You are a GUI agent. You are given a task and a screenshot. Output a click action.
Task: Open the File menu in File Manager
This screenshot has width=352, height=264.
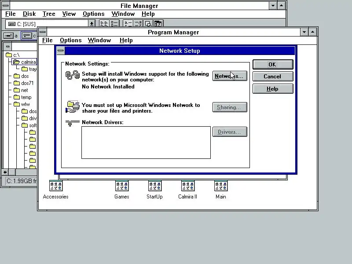10,14
